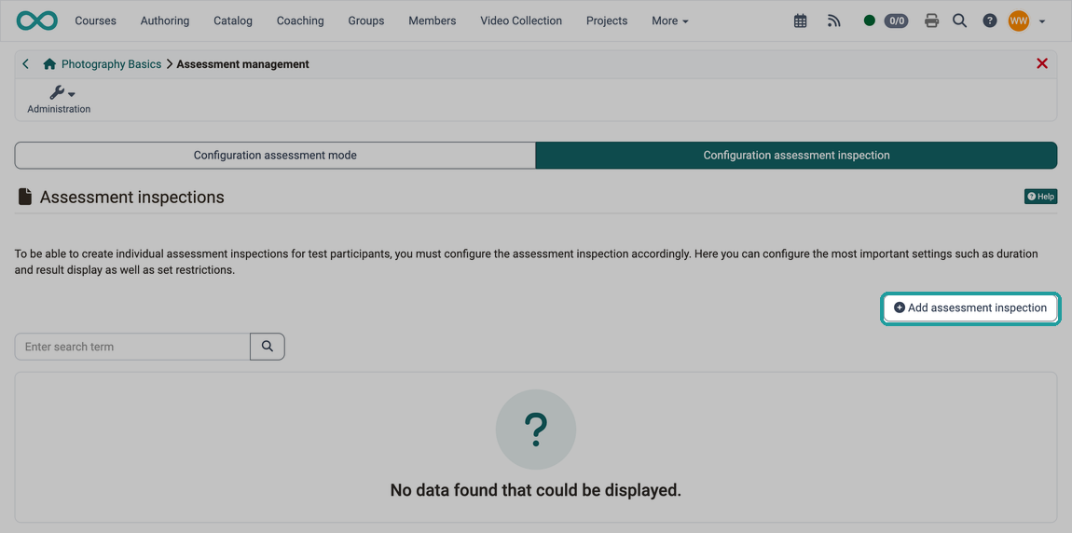
Task: Go to the Projects section
Action: 607,20
